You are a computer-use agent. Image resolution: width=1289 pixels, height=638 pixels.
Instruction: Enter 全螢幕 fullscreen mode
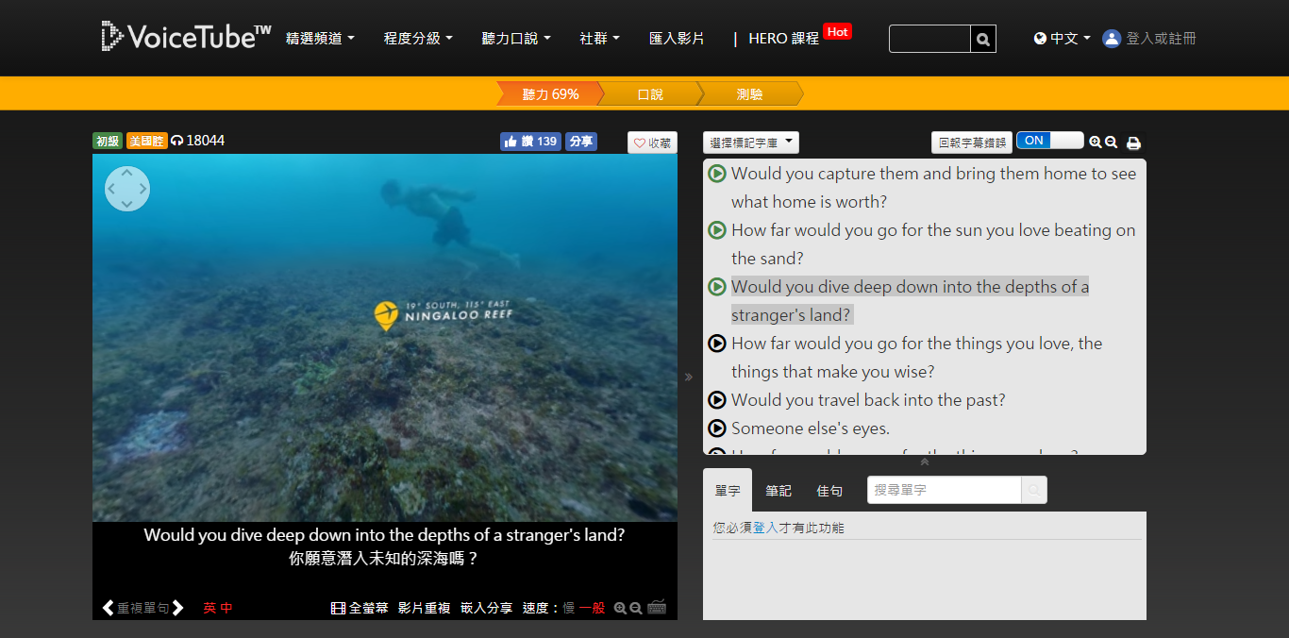coord(360,608)
